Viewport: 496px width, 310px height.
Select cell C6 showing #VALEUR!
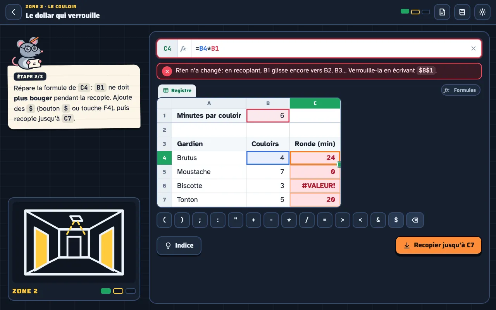click(x=315, y=186)
